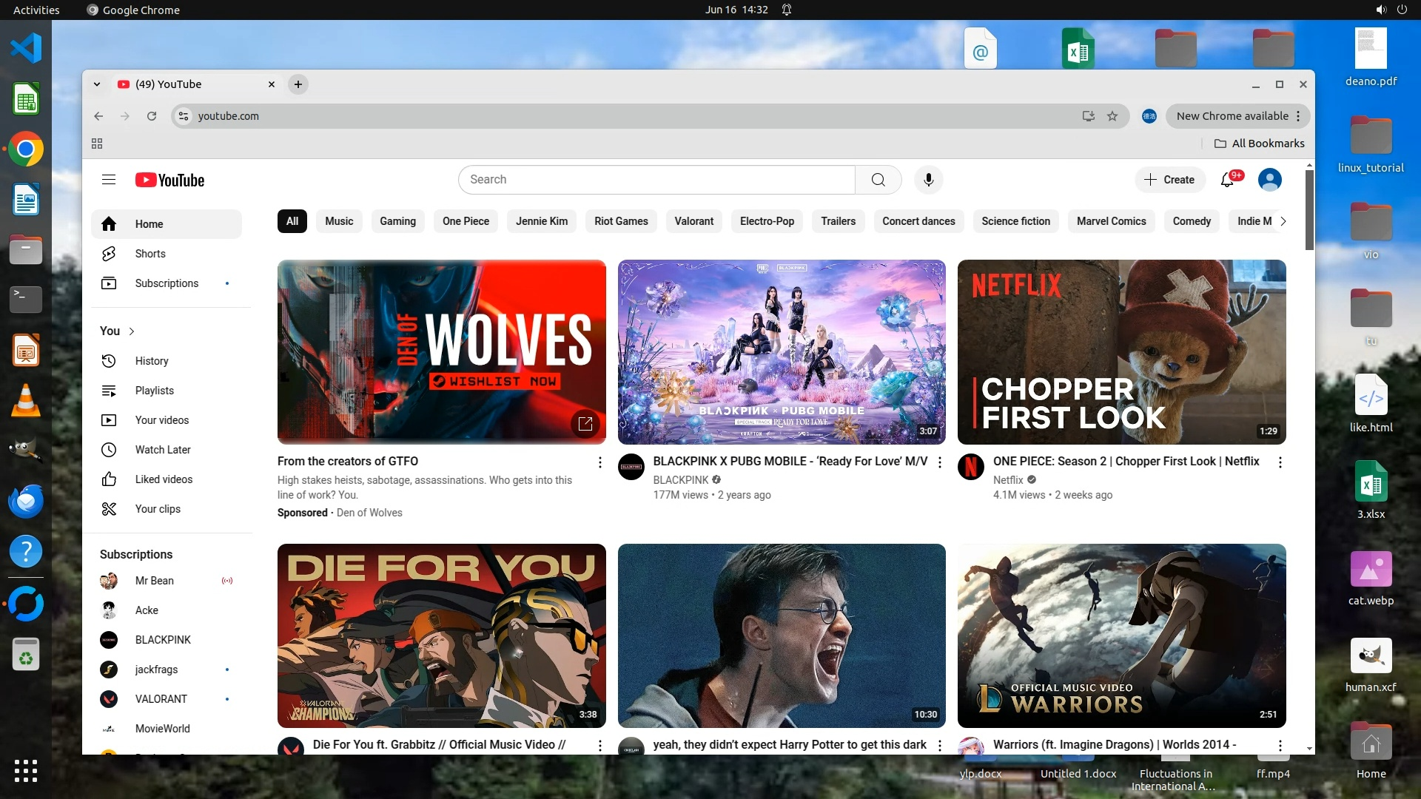This screenshot has height=799, width=1421.
Task: Open Liked videos in the sidebar
Action: 164,479
